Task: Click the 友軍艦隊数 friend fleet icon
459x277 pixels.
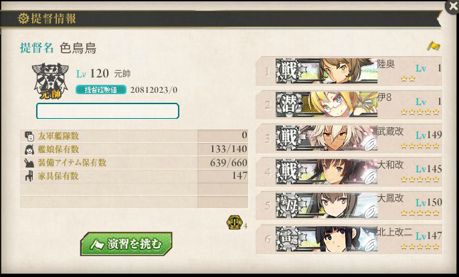Action: point(29,136)
